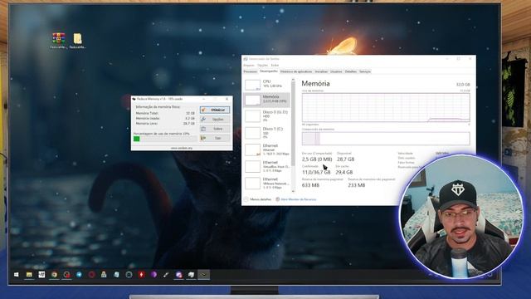Click the memory usage graph

pyautogui.click(x=386, y=107)
